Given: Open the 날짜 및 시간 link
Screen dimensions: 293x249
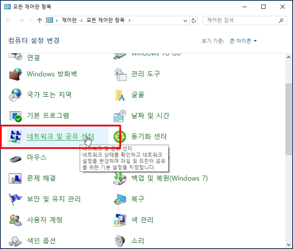Looking at the screenshot, I should point(150,116).
